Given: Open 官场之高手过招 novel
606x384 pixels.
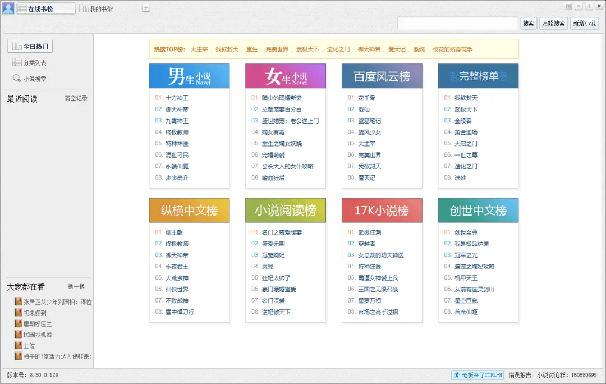Looking at the screenshot, I should coord(378,312).
